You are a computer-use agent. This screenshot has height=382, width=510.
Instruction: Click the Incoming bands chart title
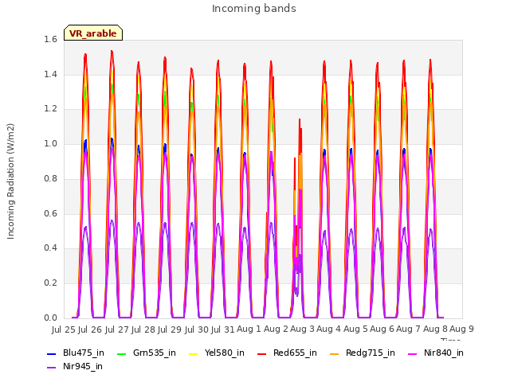point(254,9)
